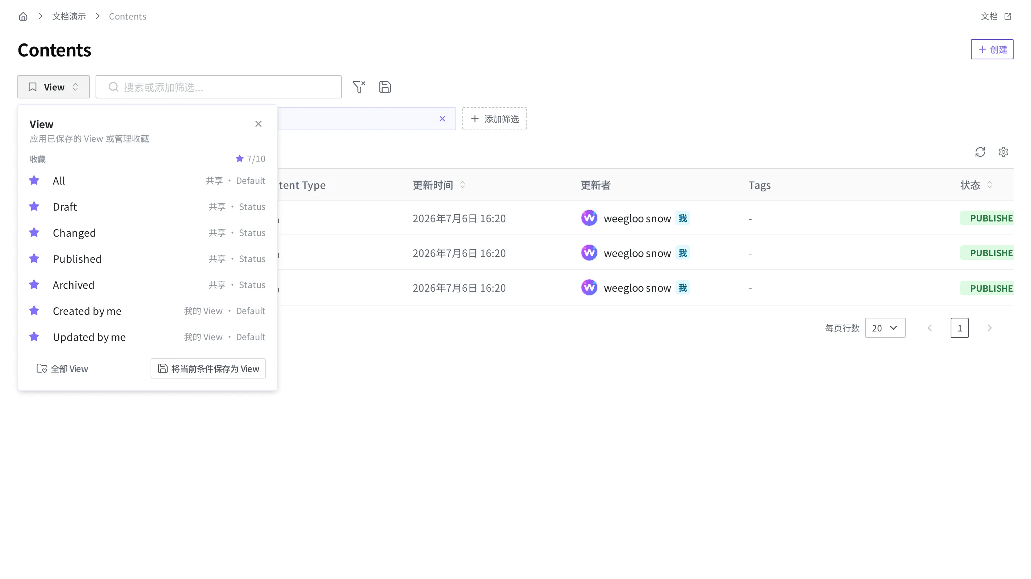The width and height of the screenshot is (1031, 579).
Task: Open the 文档 external link
Action: (x=996, y=16)
